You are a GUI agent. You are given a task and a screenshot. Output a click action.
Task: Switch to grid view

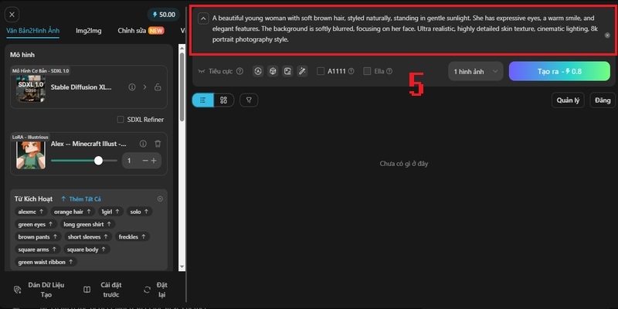tap(223, 100)
